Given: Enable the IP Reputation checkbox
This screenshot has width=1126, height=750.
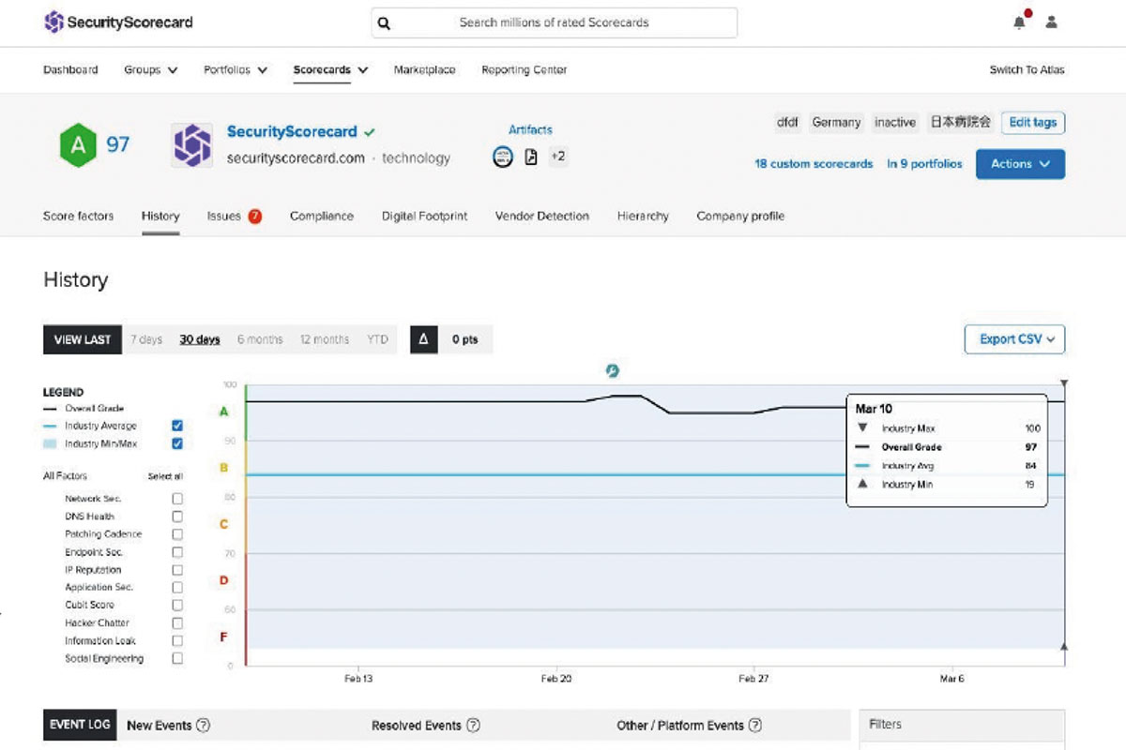Looking at the screenshot, I should tap(177, 570).
